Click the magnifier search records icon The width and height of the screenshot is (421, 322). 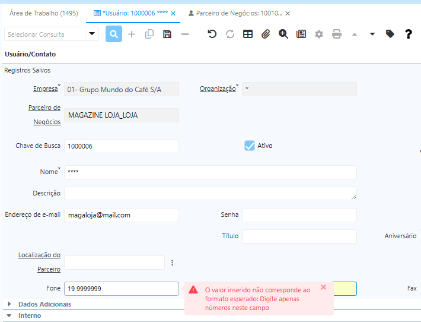pos(114,34)
